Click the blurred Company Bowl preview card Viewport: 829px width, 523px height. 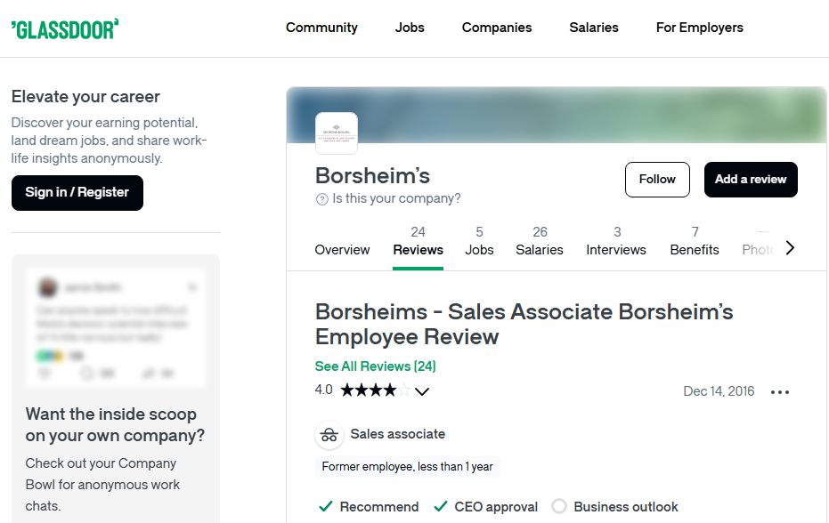pos(115,329)
